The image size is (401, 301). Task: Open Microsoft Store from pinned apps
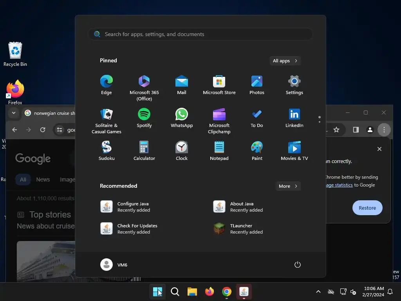coord(219,85)
